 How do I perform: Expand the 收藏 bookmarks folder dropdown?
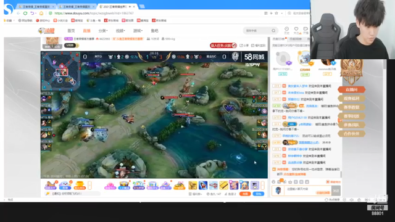14,20
